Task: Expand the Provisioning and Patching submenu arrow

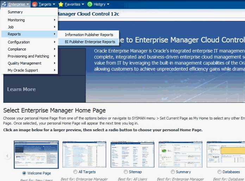Action: pos(55,56)
